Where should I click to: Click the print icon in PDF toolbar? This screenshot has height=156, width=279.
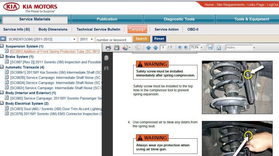point(108,48)
